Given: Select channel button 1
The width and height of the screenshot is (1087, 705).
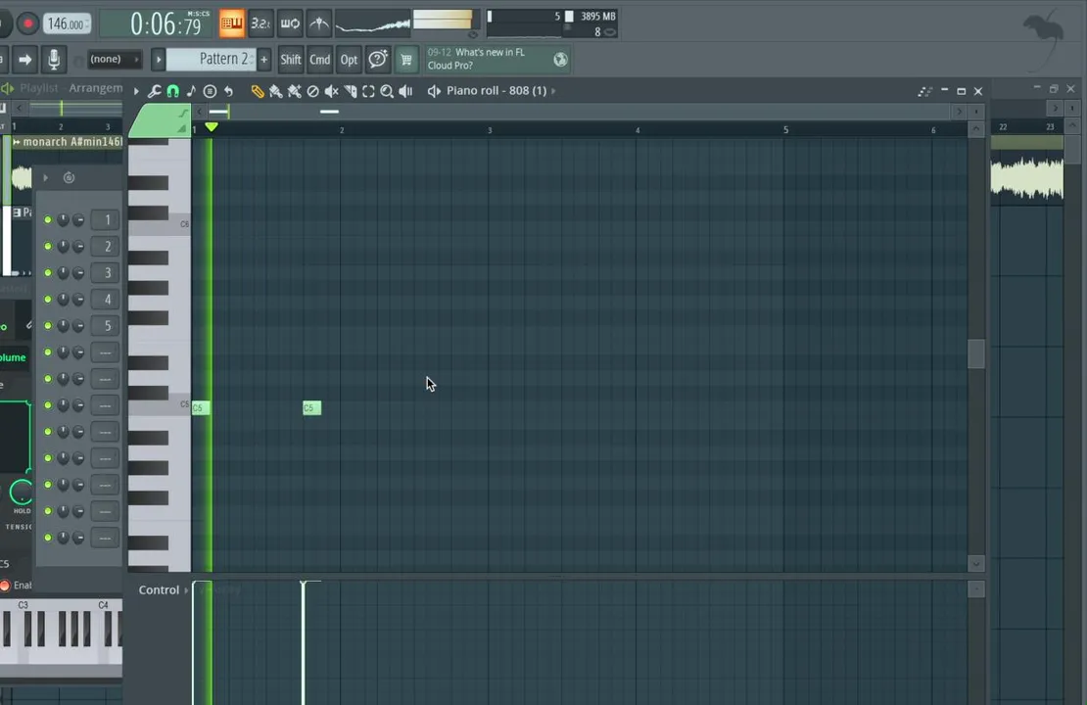Looking at the screenshot, I should pyautogui.click(x=106, y=219).
